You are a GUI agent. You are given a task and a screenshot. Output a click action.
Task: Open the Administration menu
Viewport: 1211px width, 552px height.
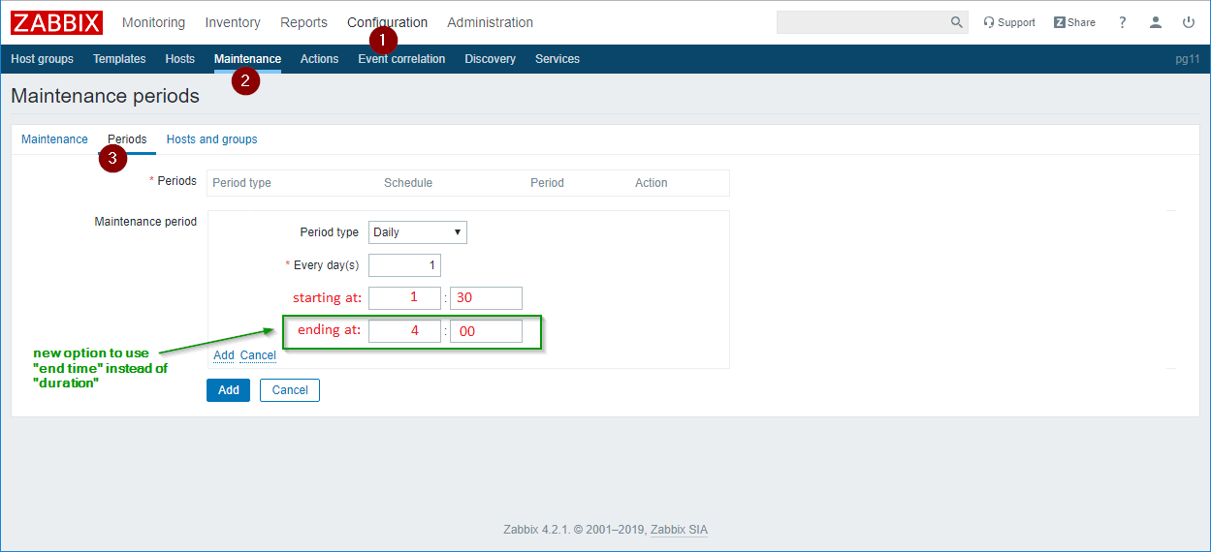[x=490, y=22]
